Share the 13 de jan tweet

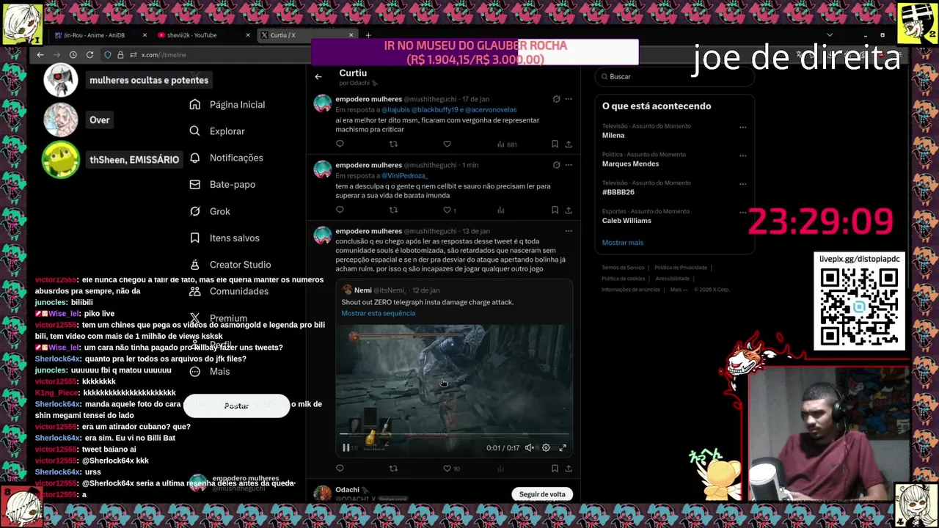click(568, 469)
